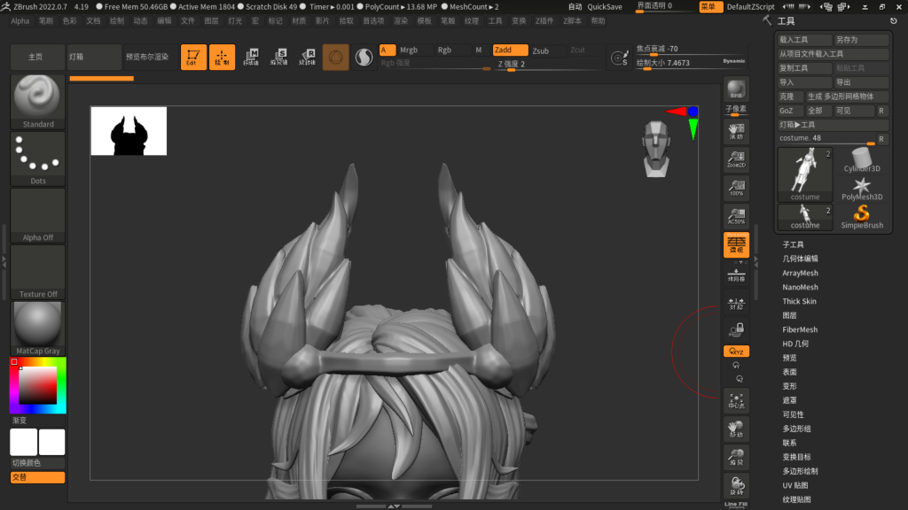
Task: Expand the 子工具 SubTool section
Action: (x=793, y=244)
